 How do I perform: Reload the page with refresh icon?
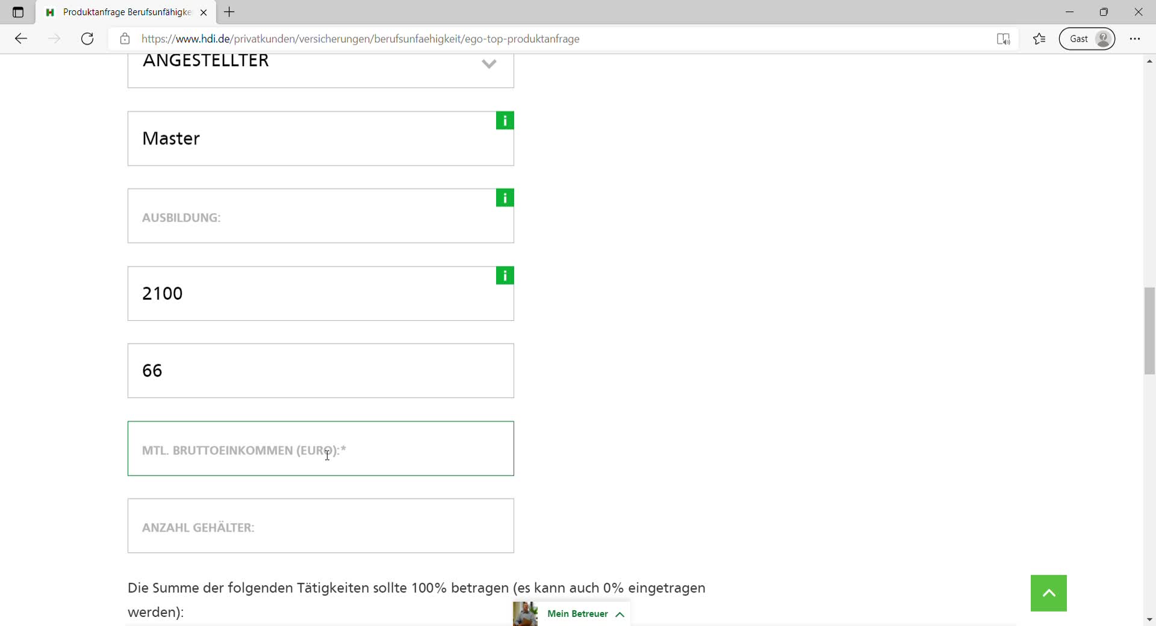tap(87, 39)
